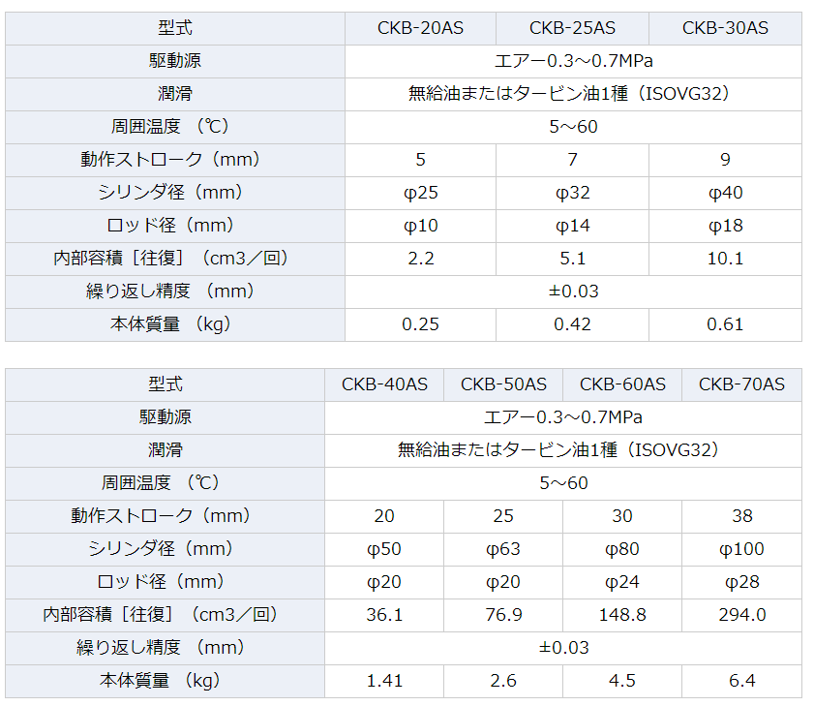Viewport: 814px width, 706px height.
Task: Select the φ100 cylinder diameter cell
Action: click(741, 549)
